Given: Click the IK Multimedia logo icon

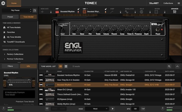Looking at the screenshot, I should [3, 3].
